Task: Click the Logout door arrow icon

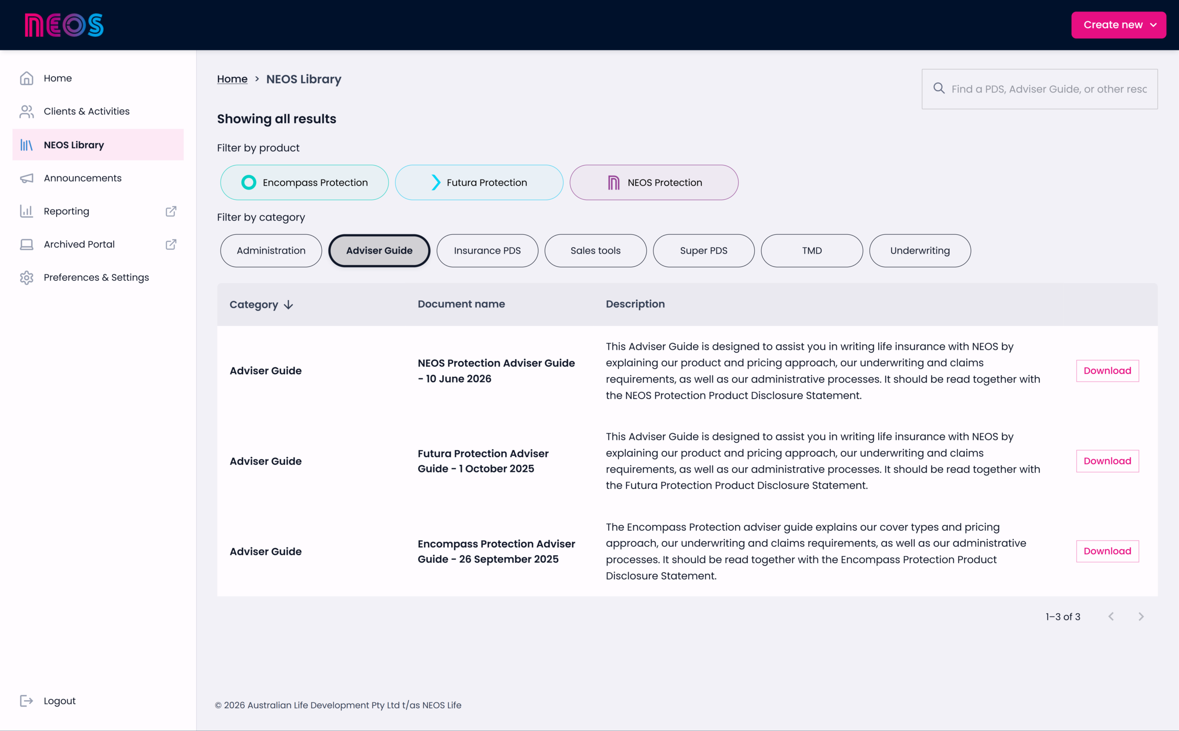Action: coord(27,701)
